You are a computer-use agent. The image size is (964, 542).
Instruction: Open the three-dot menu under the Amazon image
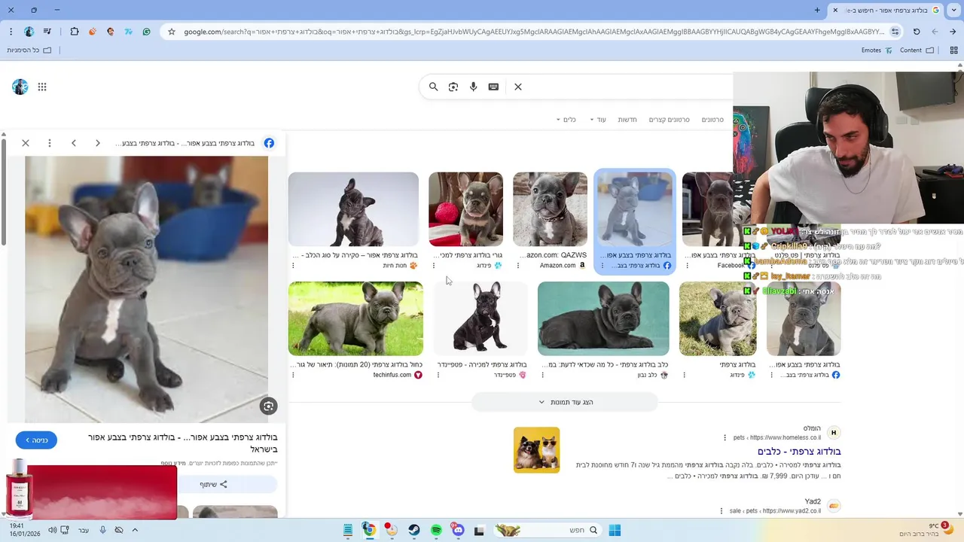[517, 266]
